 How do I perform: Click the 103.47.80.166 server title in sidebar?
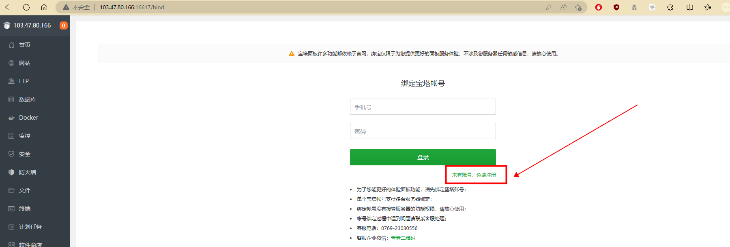pyautogui.click(x=32, y=25)
